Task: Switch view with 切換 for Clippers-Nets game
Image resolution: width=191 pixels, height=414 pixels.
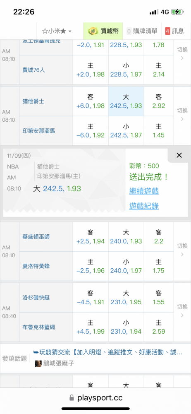Action: [182, 311]
